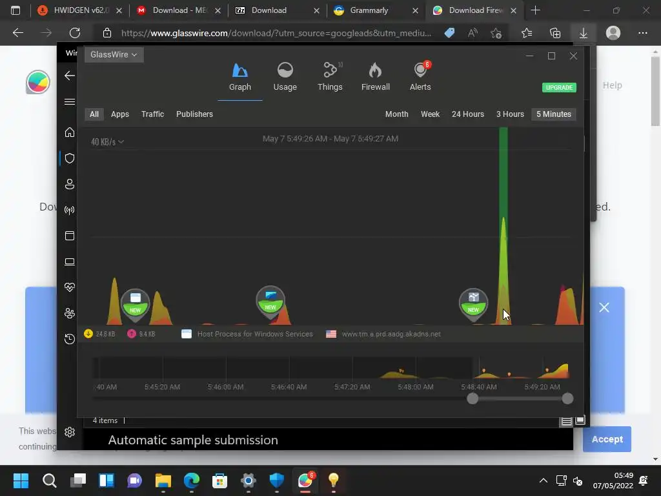Click the right handle of timeline range slider
This screenshot has height=496, width=661.
pyautogui.click(x=567, y=398)
